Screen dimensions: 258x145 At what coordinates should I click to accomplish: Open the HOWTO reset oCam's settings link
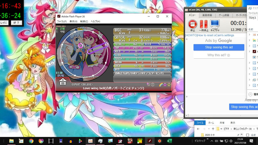pyautogui.click(x=209, y=35)
